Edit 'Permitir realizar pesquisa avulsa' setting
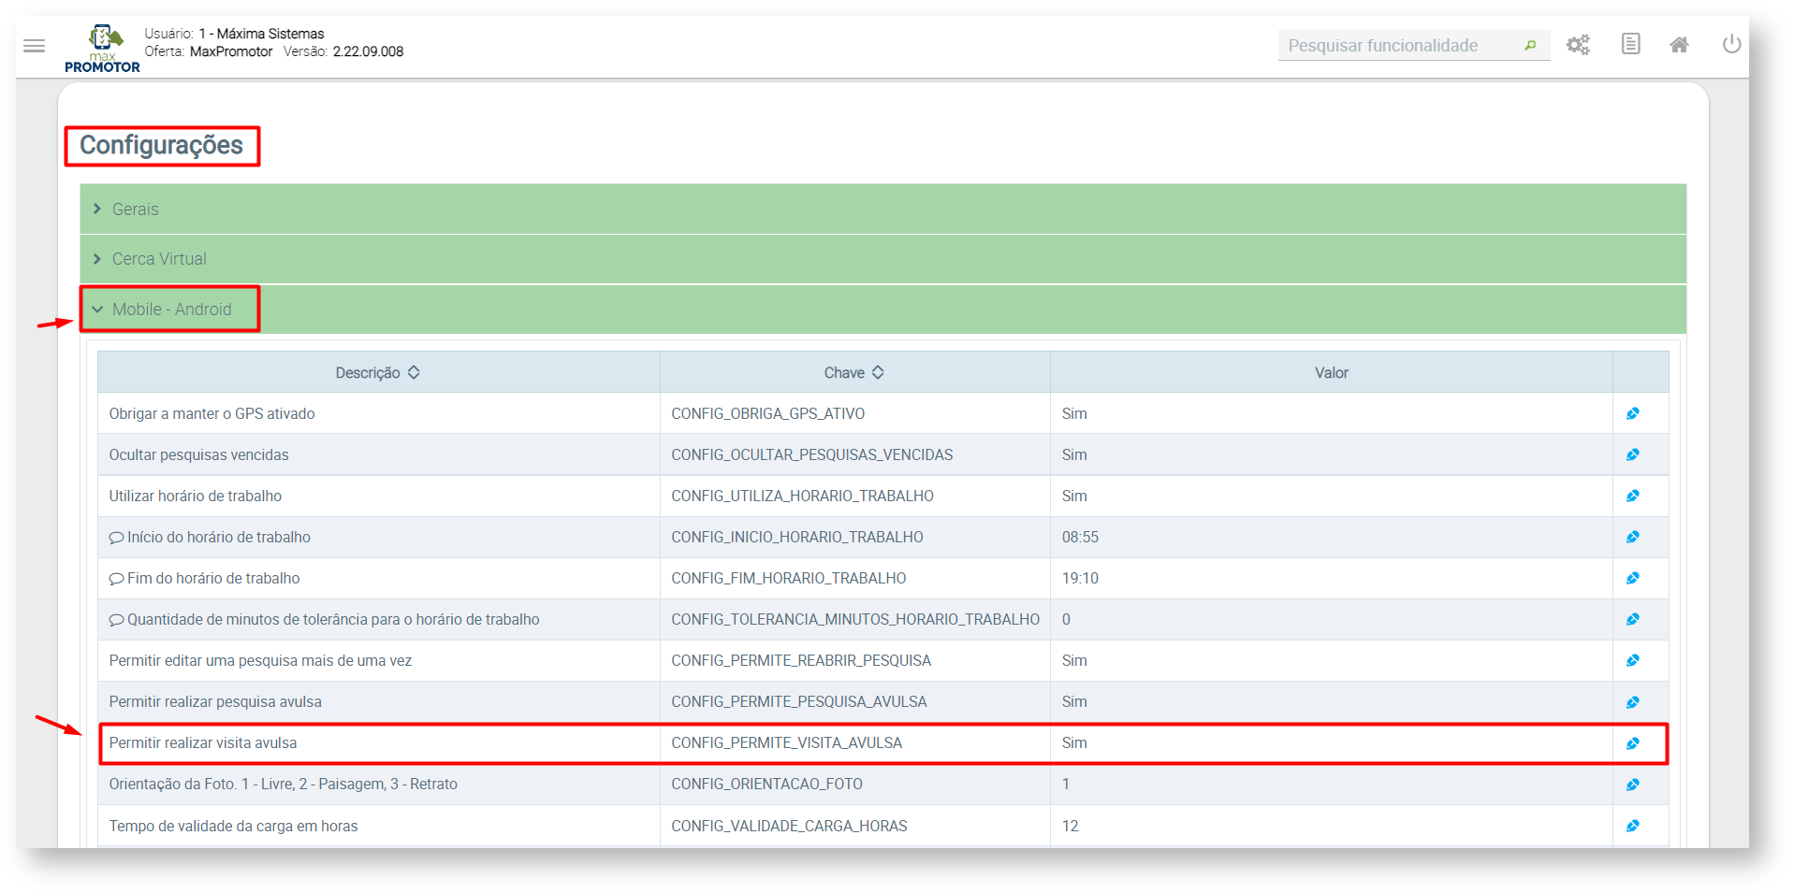The height and width of the screenshot is (893, 1794). pos(1633,702)
